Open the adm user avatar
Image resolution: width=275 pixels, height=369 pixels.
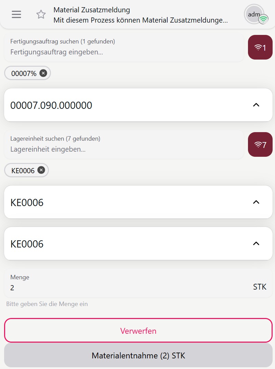point(253,14)
